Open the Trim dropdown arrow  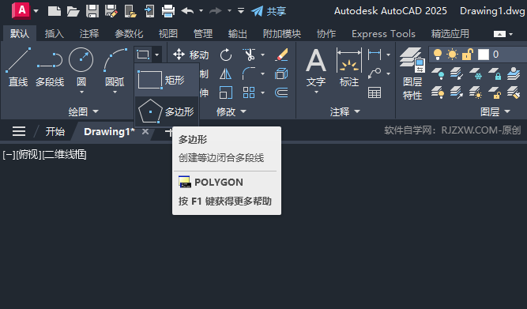point(262,55)
